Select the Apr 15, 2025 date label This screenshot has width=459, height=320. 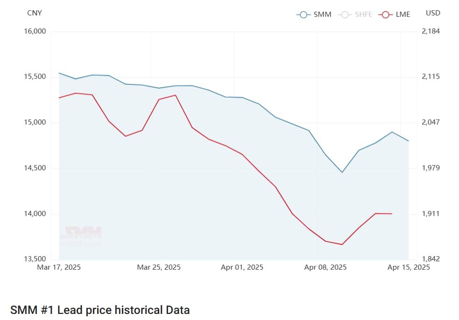[x=409, y=267]
